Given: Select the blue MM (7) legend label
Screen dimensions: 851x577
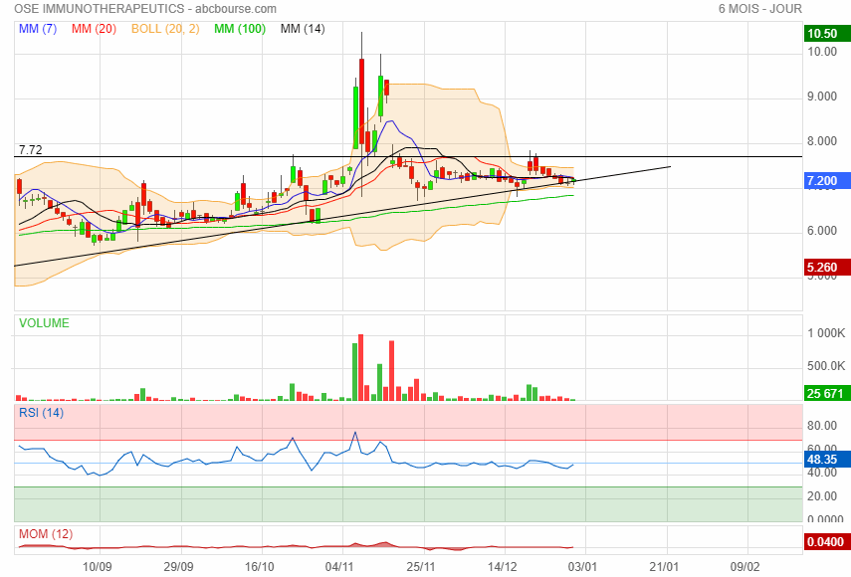Looking at the screenshot, I should click(x=38, y=29).
